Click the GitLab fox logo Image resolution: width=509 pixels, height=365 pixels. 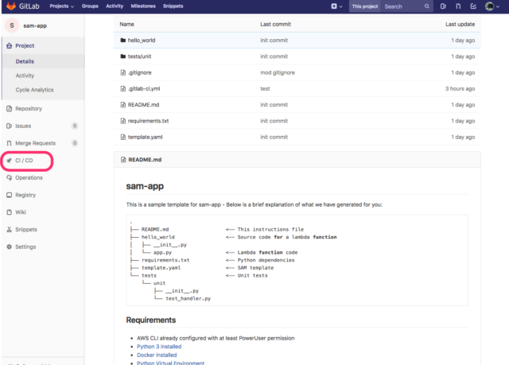(10, 6)
